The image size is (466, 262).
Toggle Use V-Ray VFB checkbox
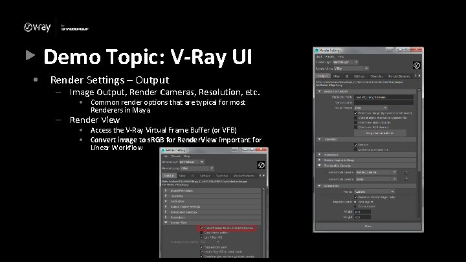(201, 237)
